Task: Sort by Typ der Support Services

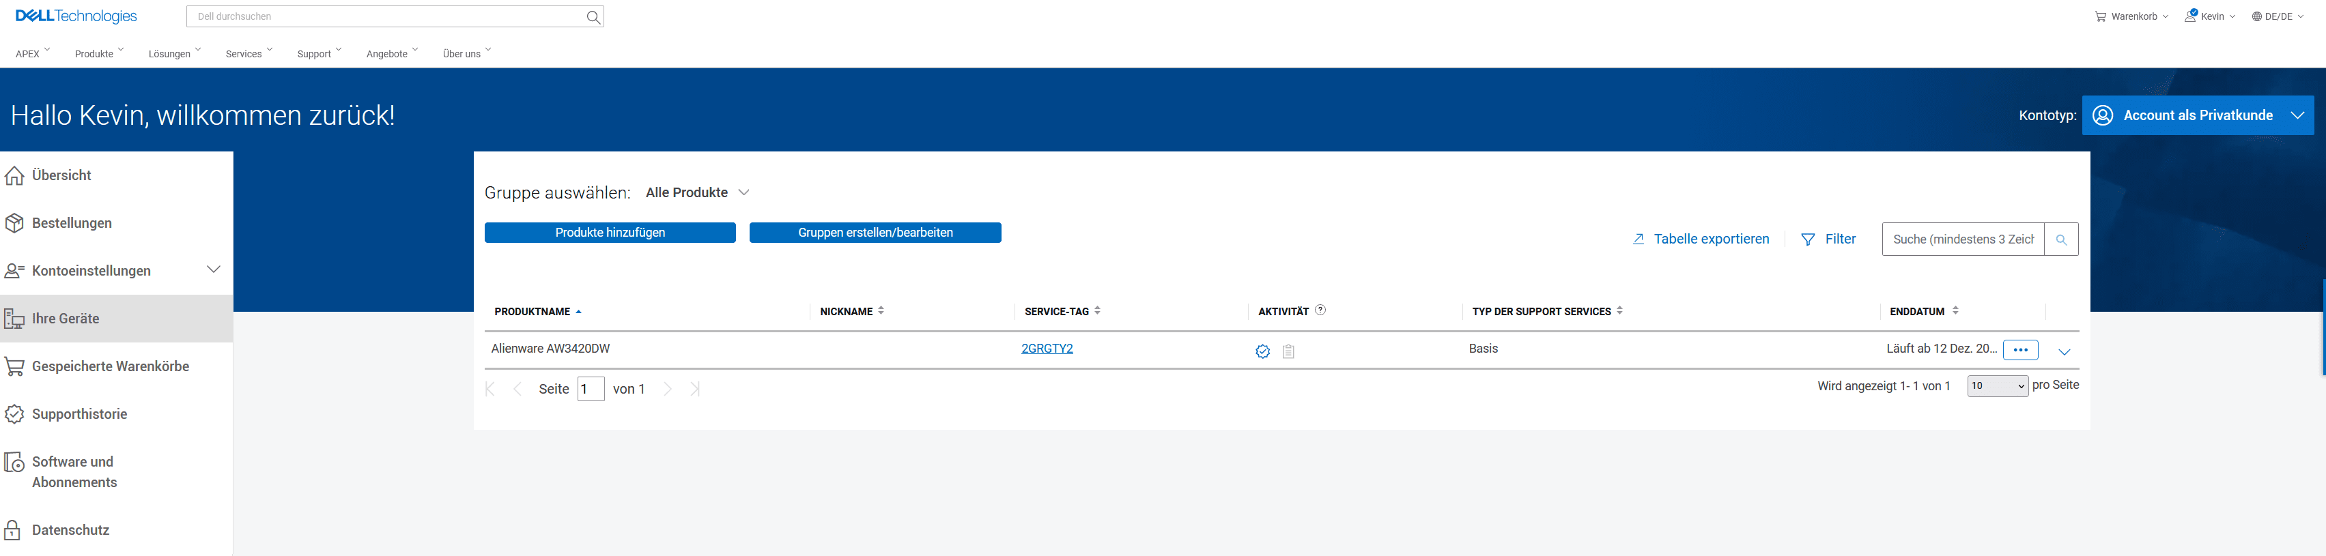Action: pyautogui.click(x=1548, y=311)
